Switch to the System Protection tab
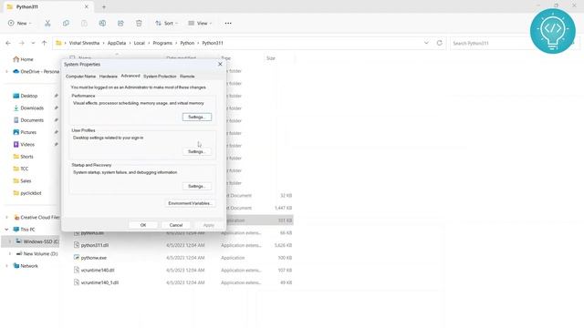Screen dimensions: 584x328 click(x=160, y=77)
